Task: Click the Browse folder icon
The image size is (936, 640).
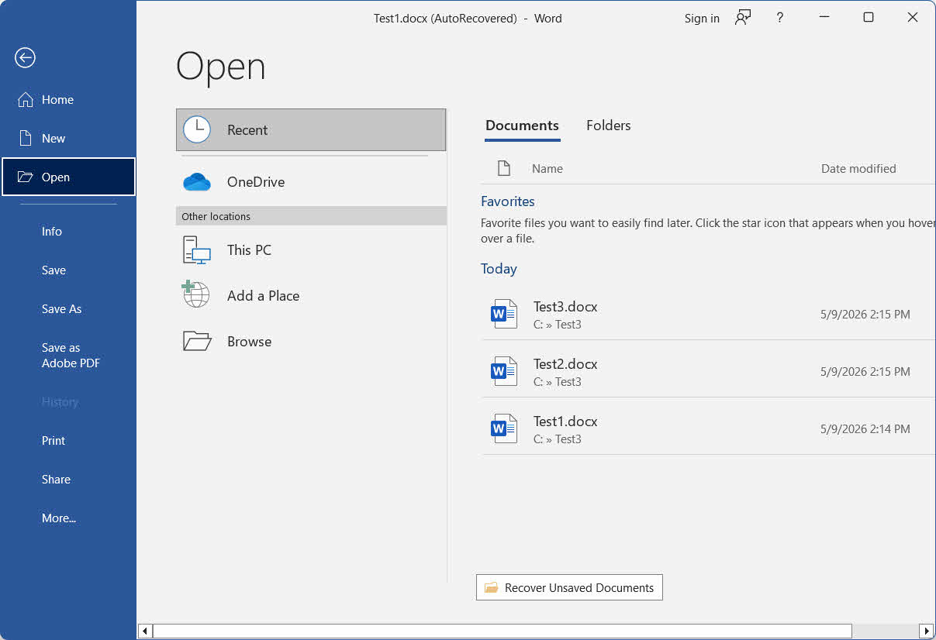Action: (x=197, y=341)
